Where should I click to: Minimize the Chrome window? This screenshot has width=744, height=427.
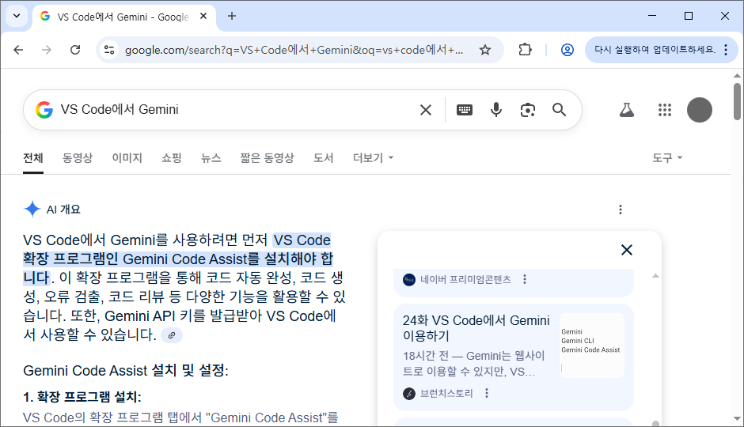click(652, 16)
